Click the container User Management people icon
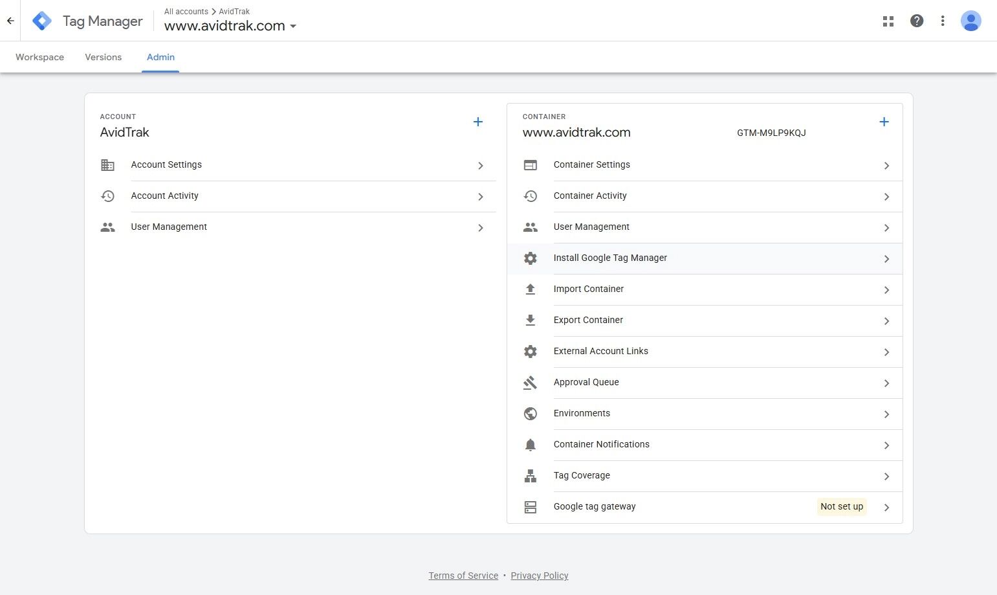997x595 pixels. click(531, 227)
